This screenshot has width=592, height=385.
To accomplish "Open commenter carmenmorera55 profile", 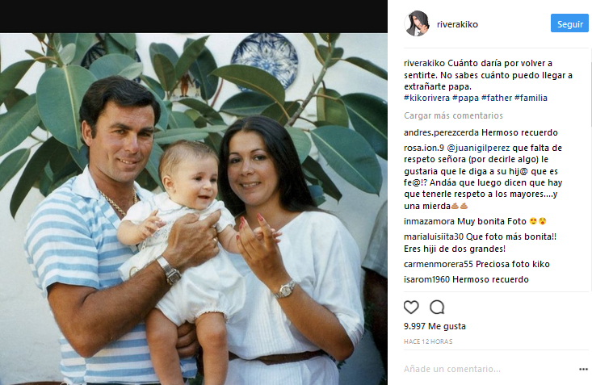I will pos(439,264).
